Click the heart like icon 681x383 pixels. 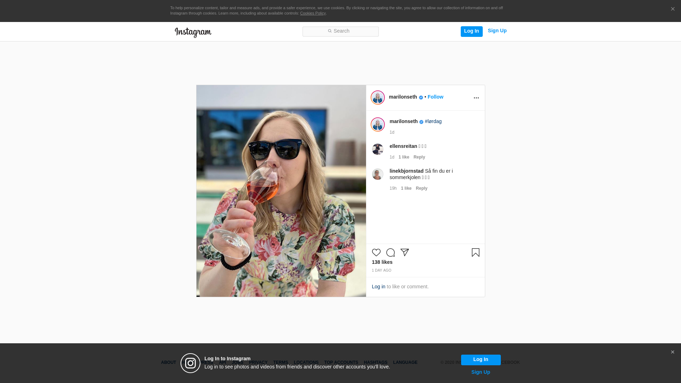376,252
